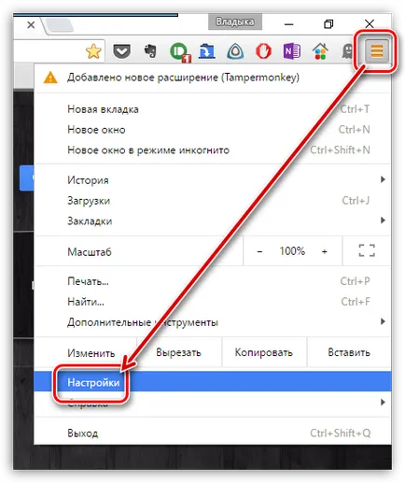The width and height of the screenshot is (405, 483).
Task: Click the blue folder download extension icon
Action: point(207,51)
